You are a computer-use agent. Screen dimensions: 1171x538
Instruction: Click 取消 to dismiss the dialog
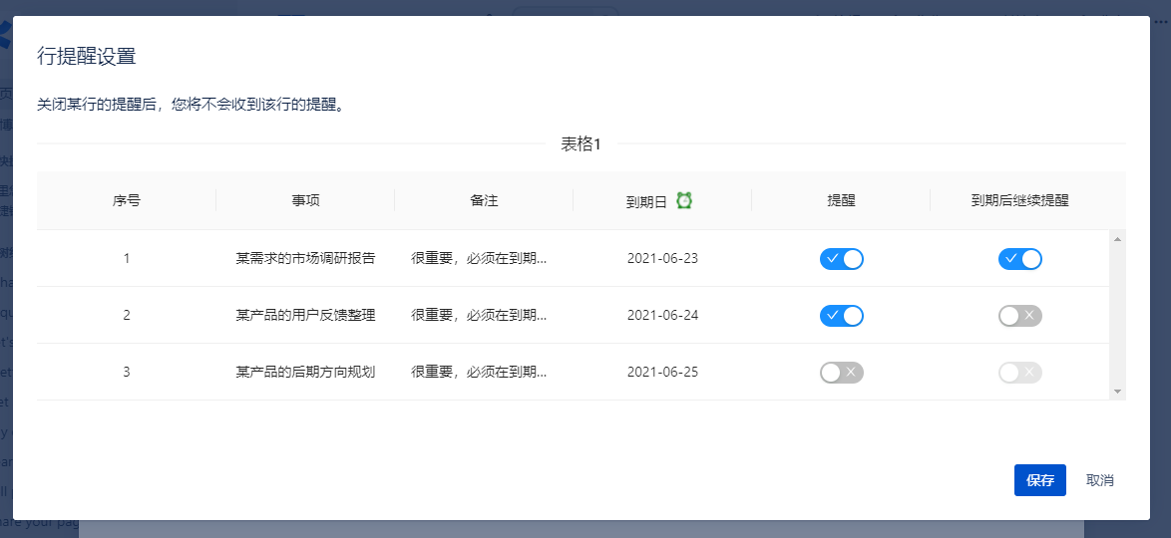(x=1099, y=480)
